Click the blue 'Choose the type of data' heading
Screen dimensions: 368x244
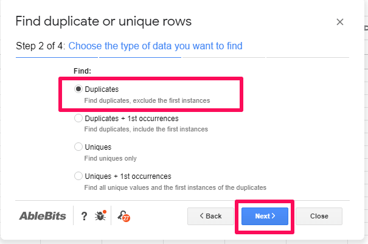[155, 46]
